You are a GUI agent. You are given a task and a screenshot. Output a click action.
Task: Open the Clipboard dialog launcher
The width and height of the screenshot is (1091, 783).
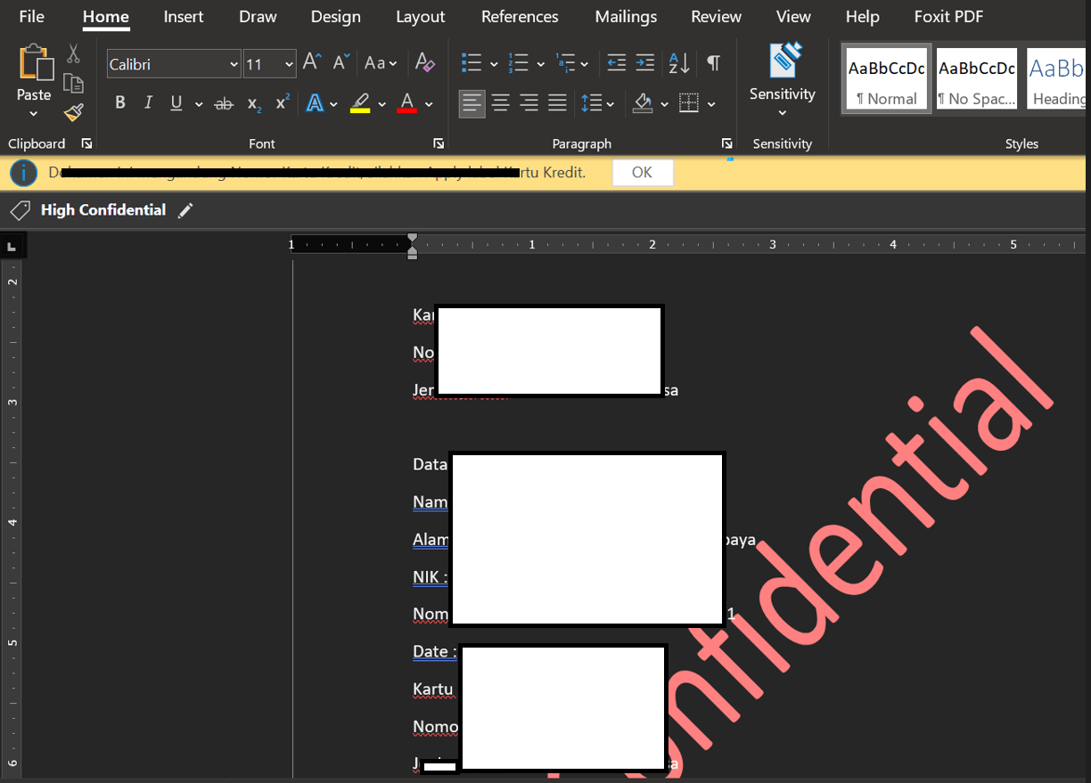click(87, 143)
